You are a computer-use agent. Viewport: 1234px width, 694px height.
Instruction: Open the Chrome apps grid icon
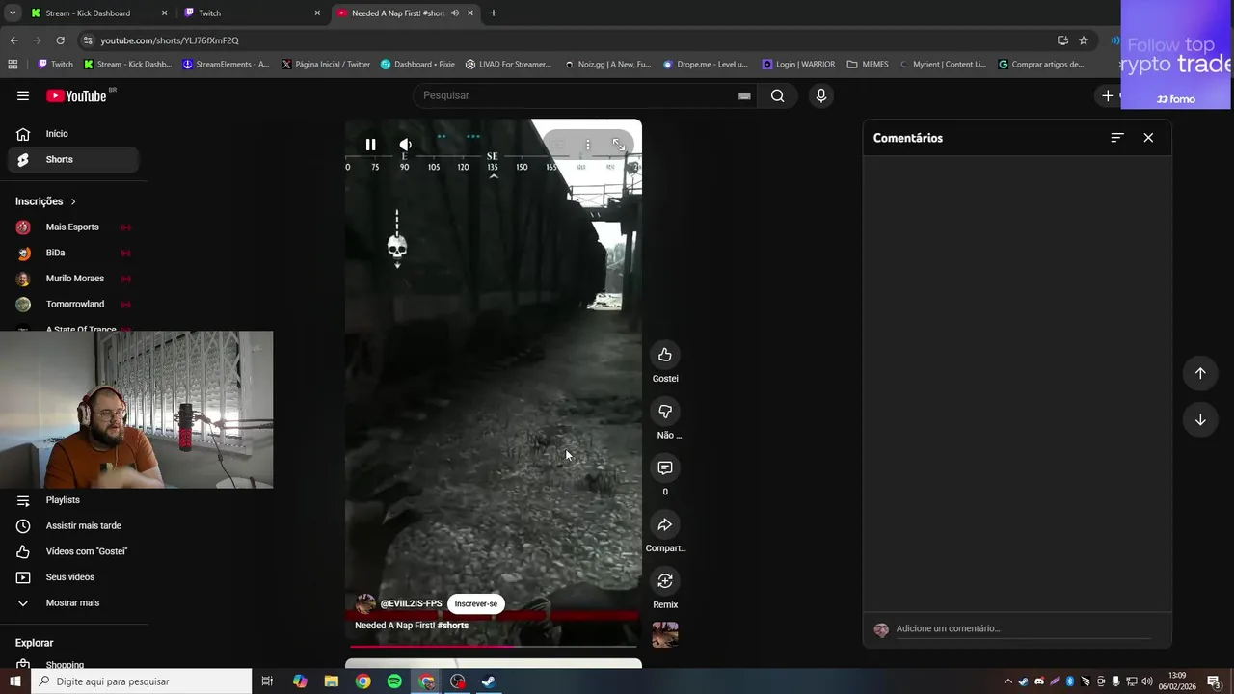click(x=13, y=65)
